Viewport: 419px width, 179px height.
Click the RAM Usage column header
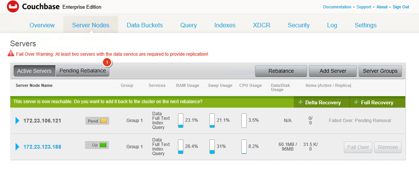pos(187,85)
